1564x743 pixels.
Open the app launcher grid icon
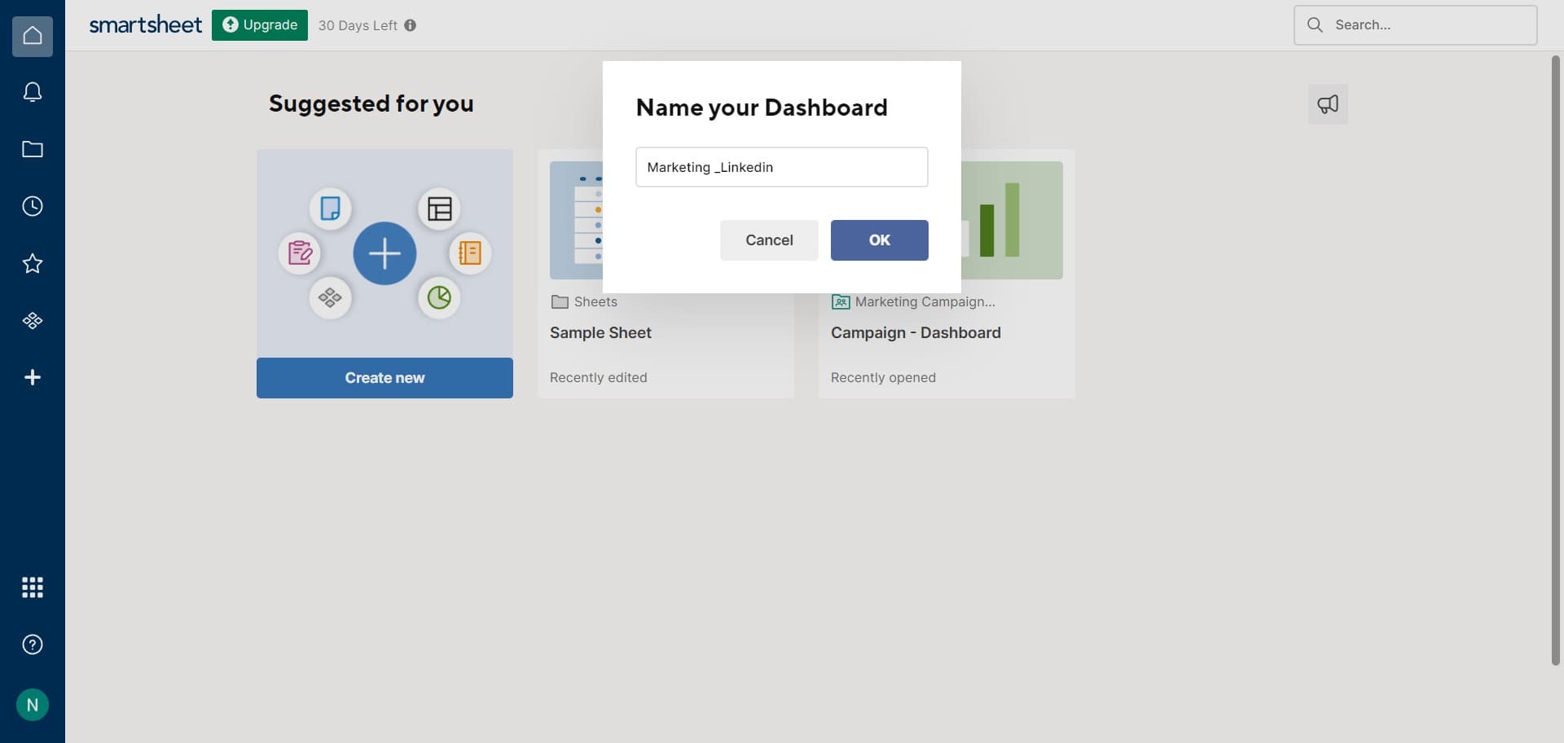coord(33,587)
